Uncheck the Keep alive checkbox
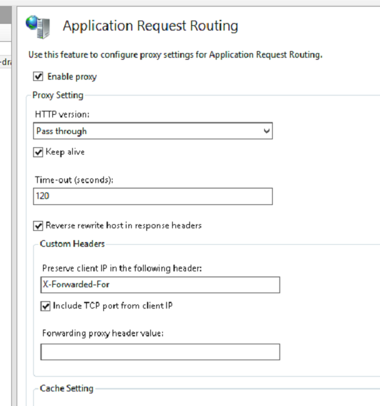Screen dimensions: 380x406 [38, 153]
